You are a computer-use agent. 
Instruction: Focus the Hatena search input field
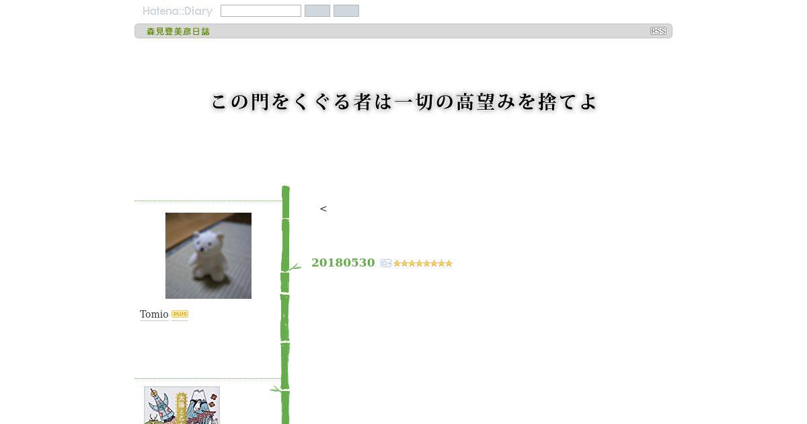tap(261, 11)
